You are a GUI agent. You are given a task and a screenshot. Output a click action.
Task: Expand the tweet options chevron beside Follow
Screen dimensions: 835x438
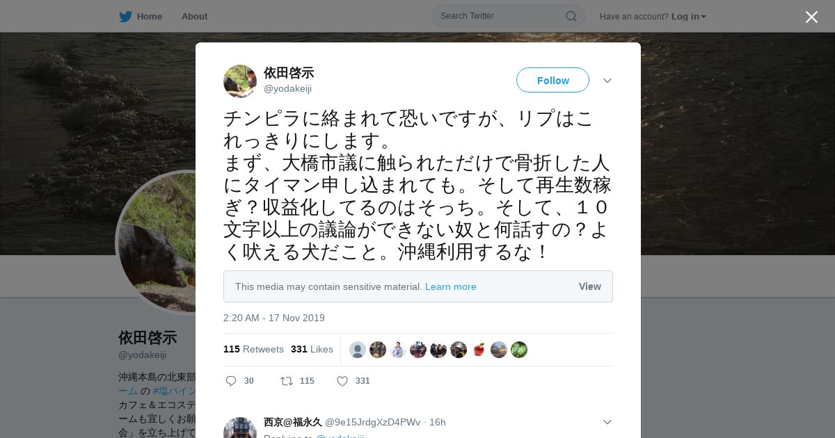pos(607,81)
